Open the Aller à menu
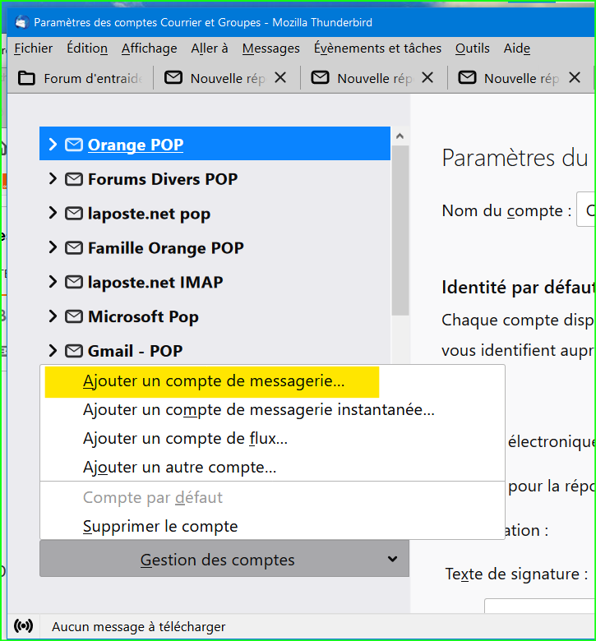 210,48
